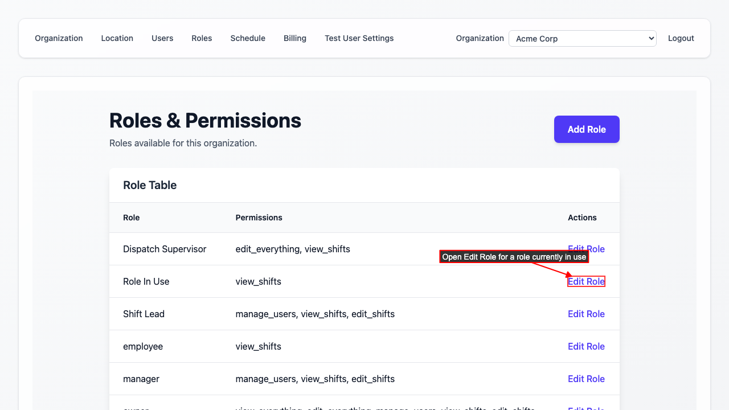Click the Logout link
Screen dimensions: 729x410
681,38
